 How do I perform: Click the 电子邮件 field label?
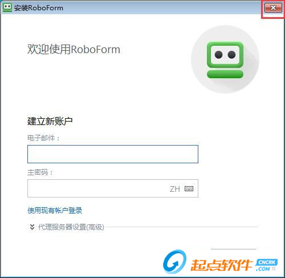pos(43,138)
